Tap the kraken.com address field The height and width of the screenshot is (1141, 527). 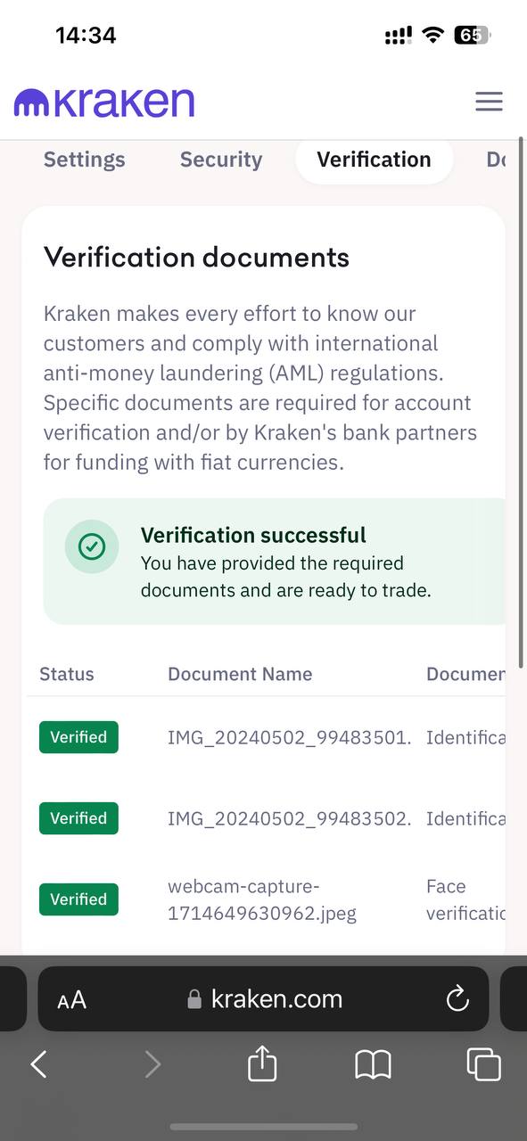(x=264, y=998)
